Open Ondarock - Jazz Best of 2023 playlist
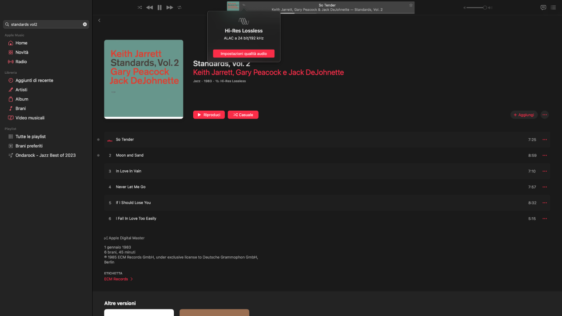The height and width of the screenshot is (316, 562). tap(46, 155)
